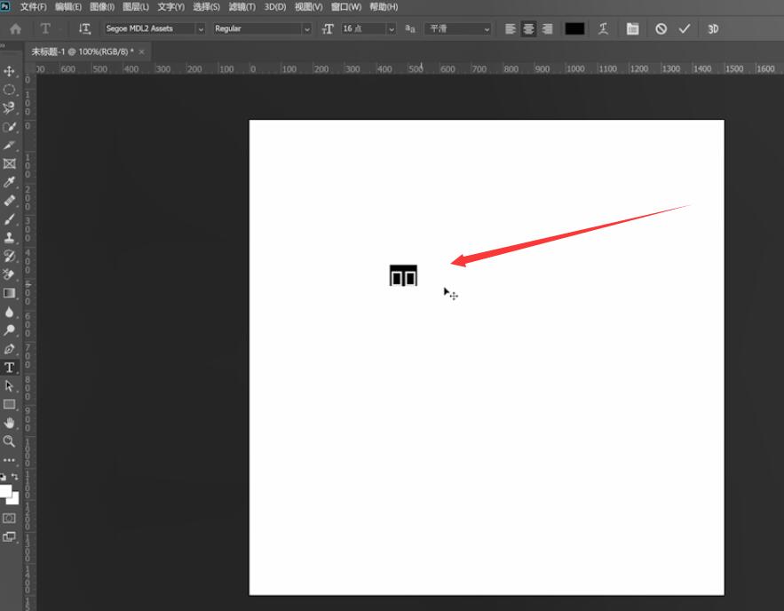Swap foreground and background colors
This screenshot has height=611, width=784.
tap(15, 477)
